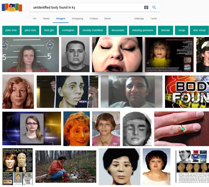Switch to the All tab
The width and height of the screenshot is (209, 187).
(35, 18)
